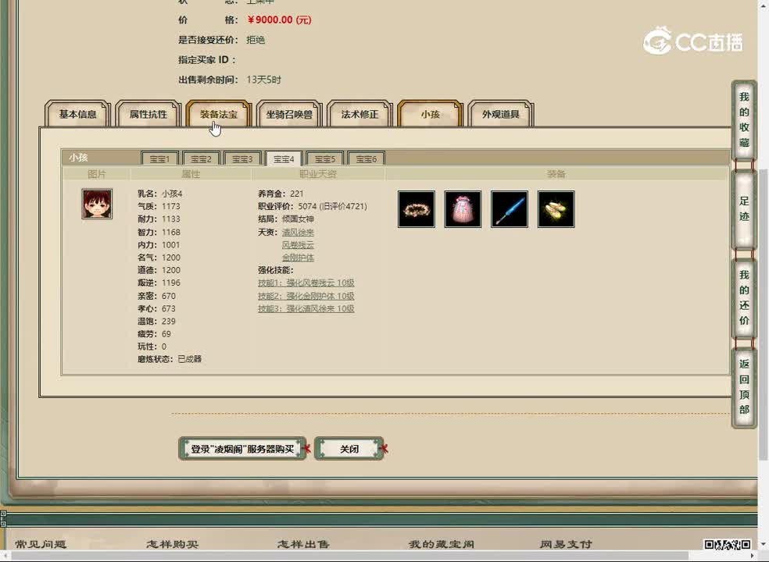Screen dimensions: 769x562
Task: Open the 网易支付 footer link
Action: 566,544
